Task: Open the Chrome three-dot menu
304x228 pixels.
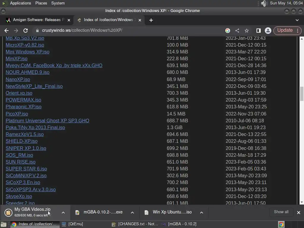Action: 297,31
